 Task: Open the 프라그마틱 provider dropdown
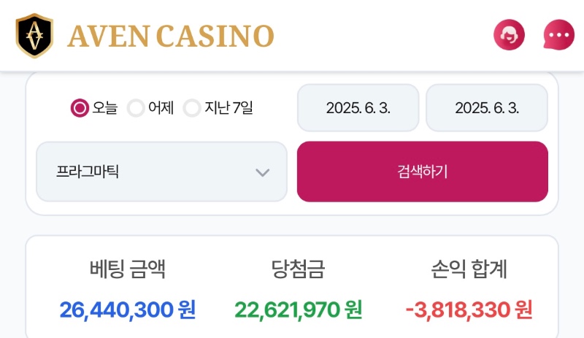(161, 172)
